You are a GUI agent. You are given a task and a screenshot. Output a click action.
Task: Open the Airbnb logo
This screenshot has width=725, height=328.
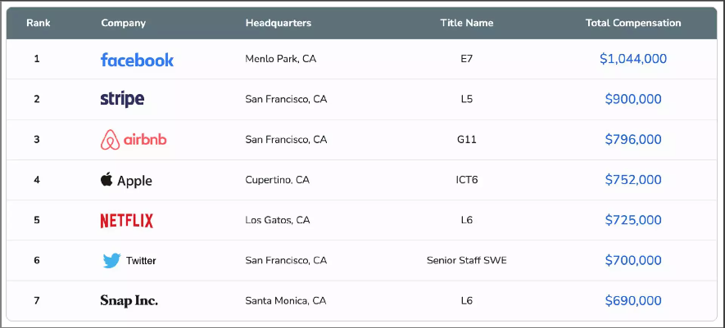(x=134, y=140)
